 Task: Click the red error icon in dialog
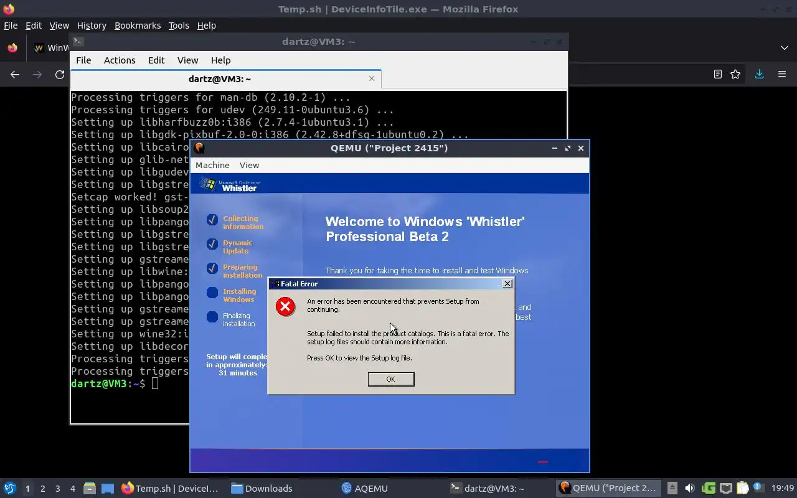(285, 306)
